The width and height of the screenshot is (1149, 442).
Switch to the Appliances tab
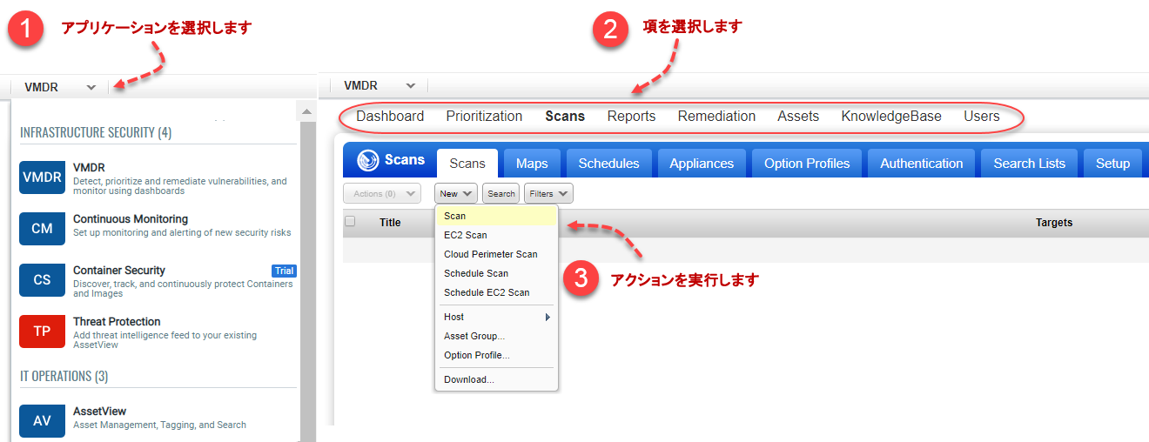(702, 164)
